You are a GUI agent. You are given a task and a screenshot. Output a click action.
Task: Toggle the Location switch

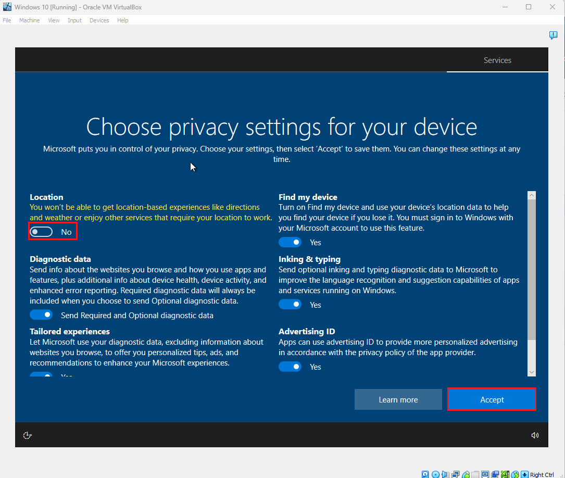point(41,232)
